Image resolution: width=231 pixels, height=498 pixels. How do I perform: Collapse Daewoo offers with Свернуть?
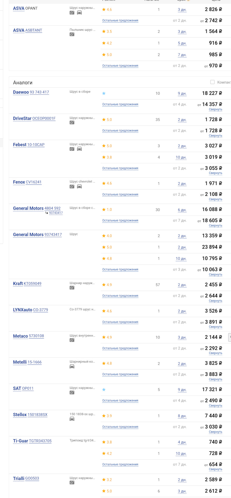[215, 109]
